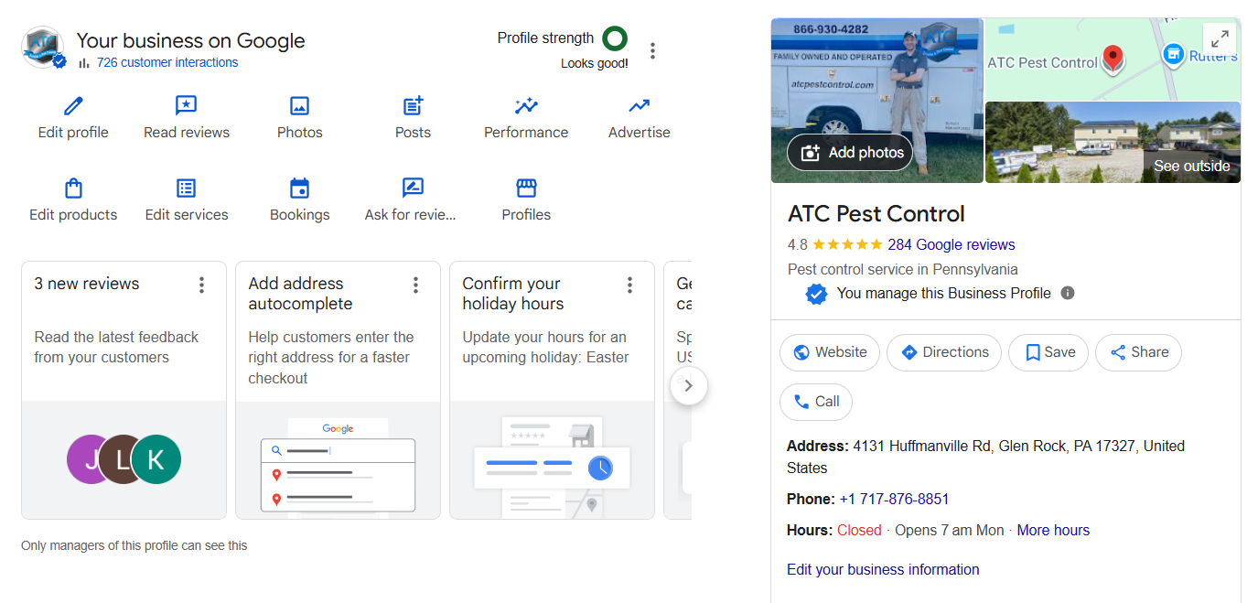
Task: Click the 4131 Huffmanville Rd address text
Action: tap(986, 457)
